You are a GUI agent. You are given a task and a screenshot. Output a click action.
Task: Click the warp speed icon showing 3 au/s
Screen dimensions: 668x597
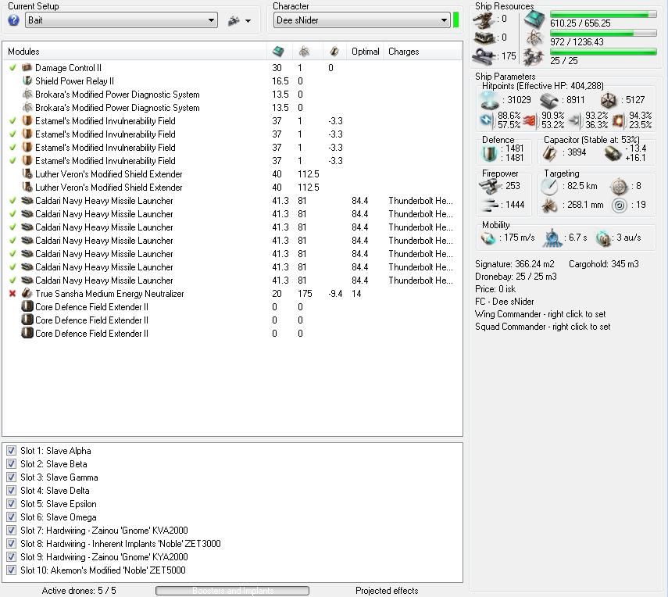pyautogui.click(x=603, y=238)
